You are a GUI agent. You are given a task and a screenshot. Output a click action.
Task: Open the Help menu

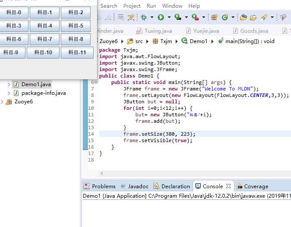click(x=194, y=6)
